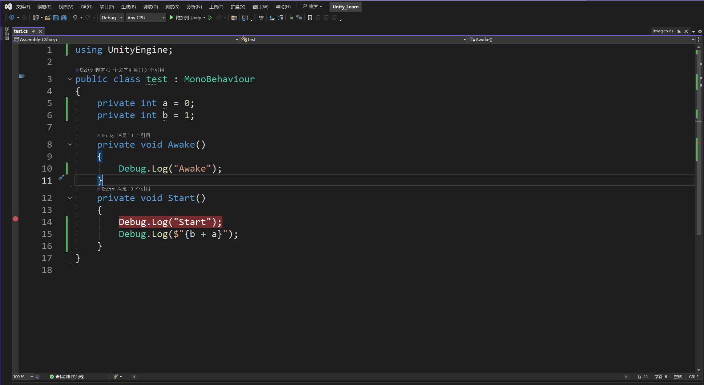Click the Unity_Learn button in menu bar
Image resolution: width=704 pixels, height=385 pixels.
345,7
